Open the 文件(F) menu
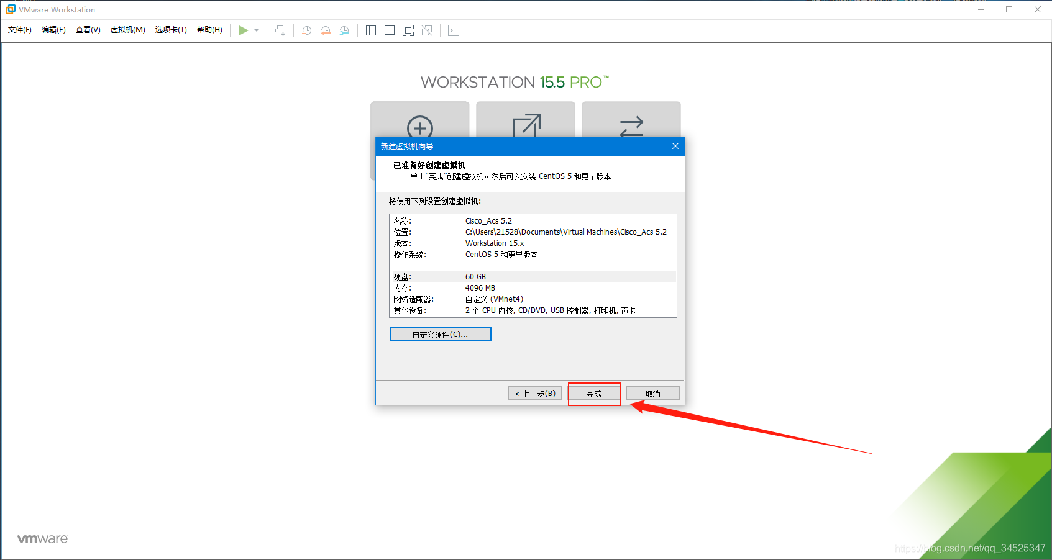Screen dimensions: 1052x560 pos(19,30)
